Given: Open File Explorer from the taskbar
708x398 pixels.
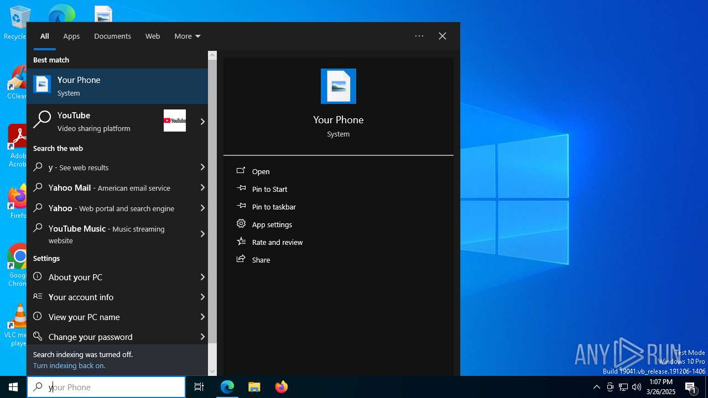Looking at the screenshot, I should 254,387.
